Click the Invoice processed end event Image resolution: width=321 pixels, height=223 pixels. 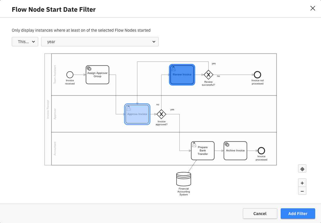click(261, 151)
